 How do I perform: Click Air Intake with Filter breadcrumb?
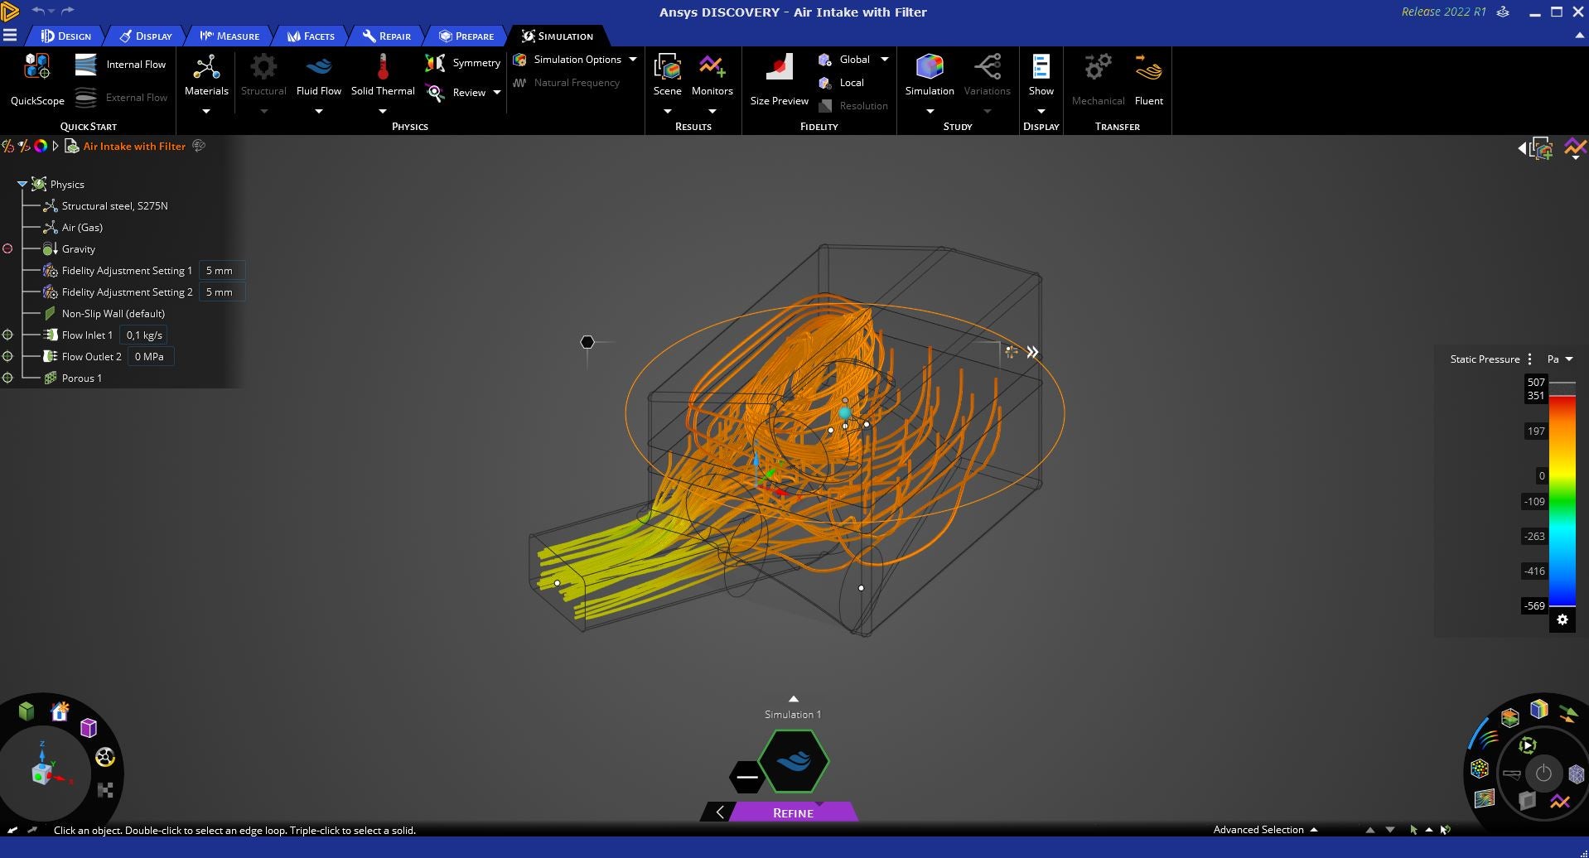tap(134, 147)
